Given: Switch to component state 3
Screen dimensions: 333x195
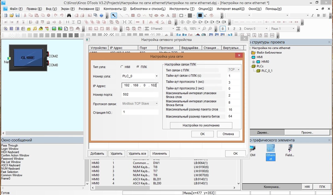Looking at the screenshot, I should [x=240, y=29].
